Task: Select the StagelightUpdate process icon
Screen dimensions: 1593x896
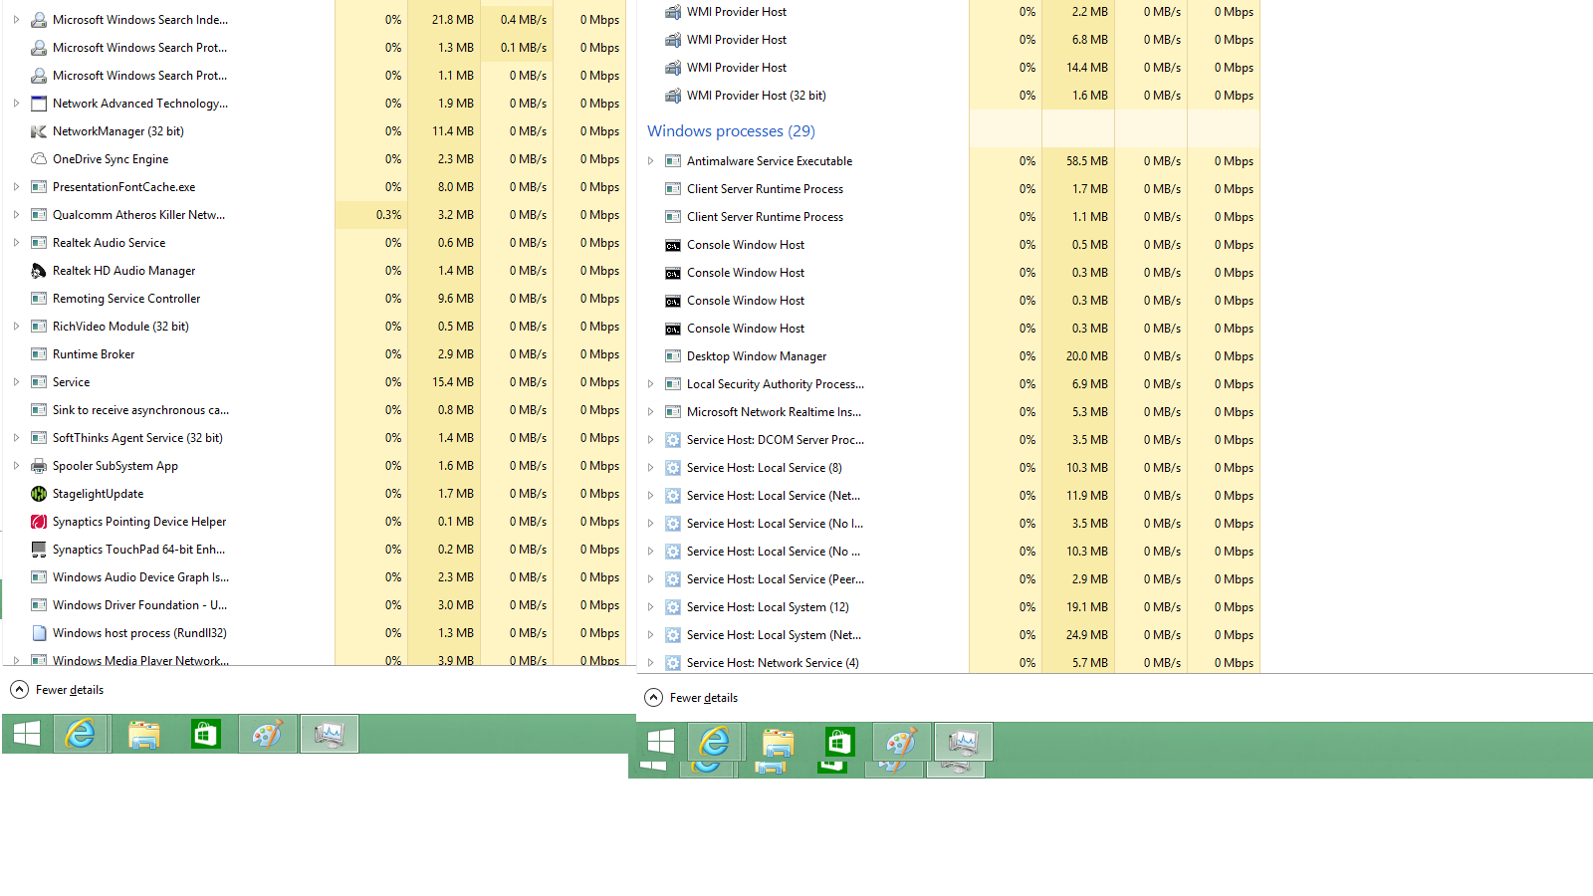Action: click(x=39, y=494)
